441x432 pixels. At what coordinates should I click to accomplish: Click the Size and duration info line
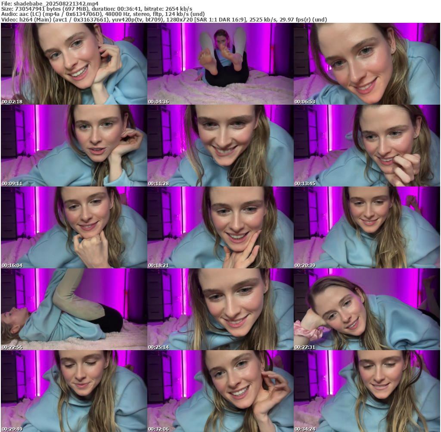96,9
